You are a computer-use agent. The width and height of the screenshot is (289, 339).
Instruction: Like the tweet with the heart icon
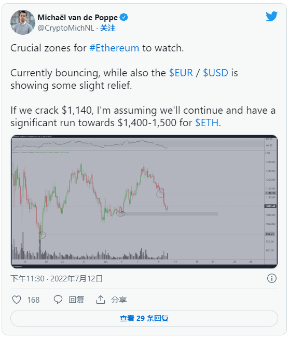(17, 300)
